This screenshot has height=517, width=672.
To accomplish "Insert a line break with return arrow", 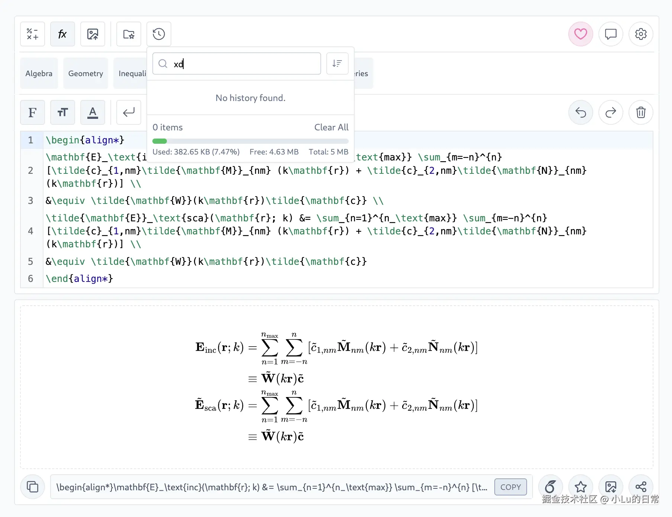I will pyautogui.click(x=129, y=112).
